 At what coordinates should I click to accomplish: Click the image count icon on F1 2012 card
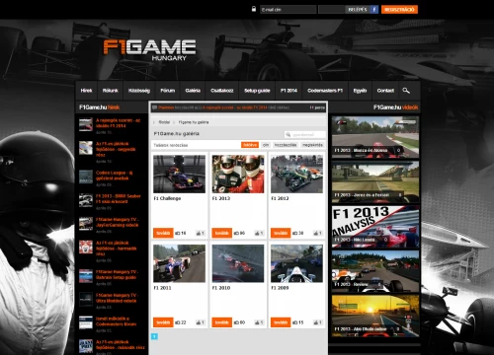tap(294, 233)
